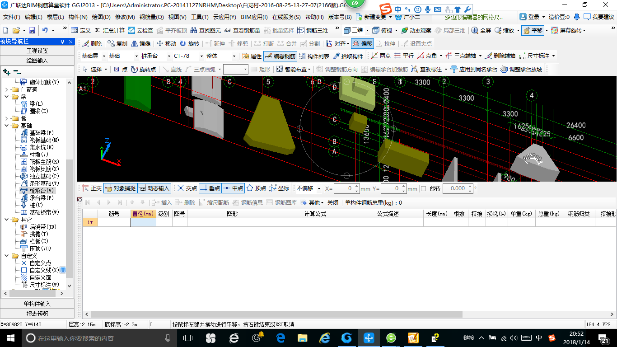Viewport: 617px width, 347px height.
Task: Click the 复制 copy tool
Action: click(x=117, y=44)
